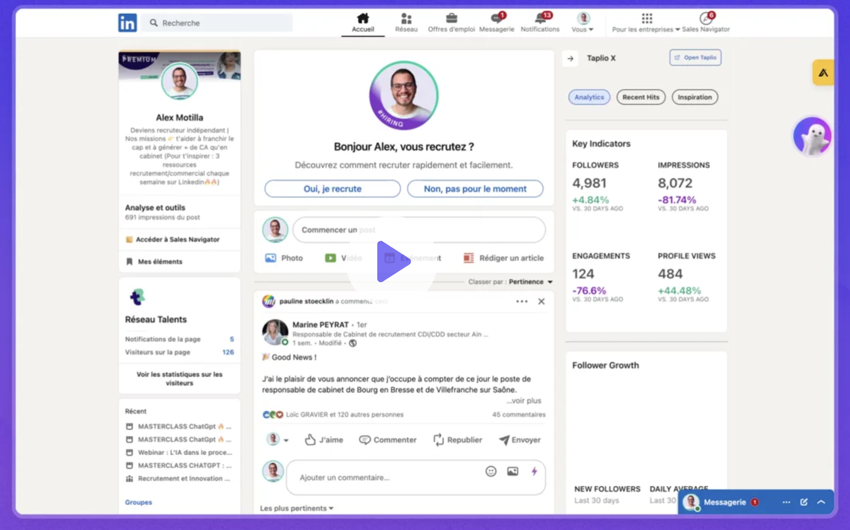Select the Recent Hits pill

point(640,97)
